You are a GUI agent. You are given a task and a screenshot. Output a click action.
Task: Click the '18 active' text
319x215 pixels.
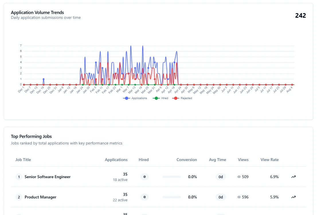point(120,180)
